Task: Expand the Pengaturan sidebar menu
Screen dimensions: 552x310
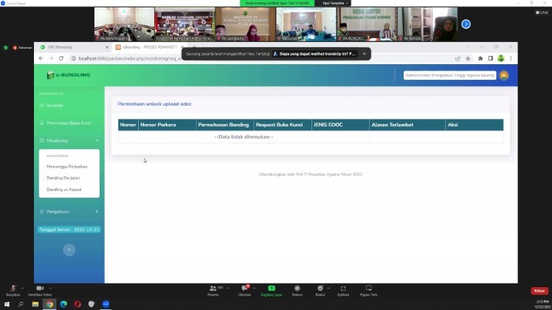Action: [69, 211]
